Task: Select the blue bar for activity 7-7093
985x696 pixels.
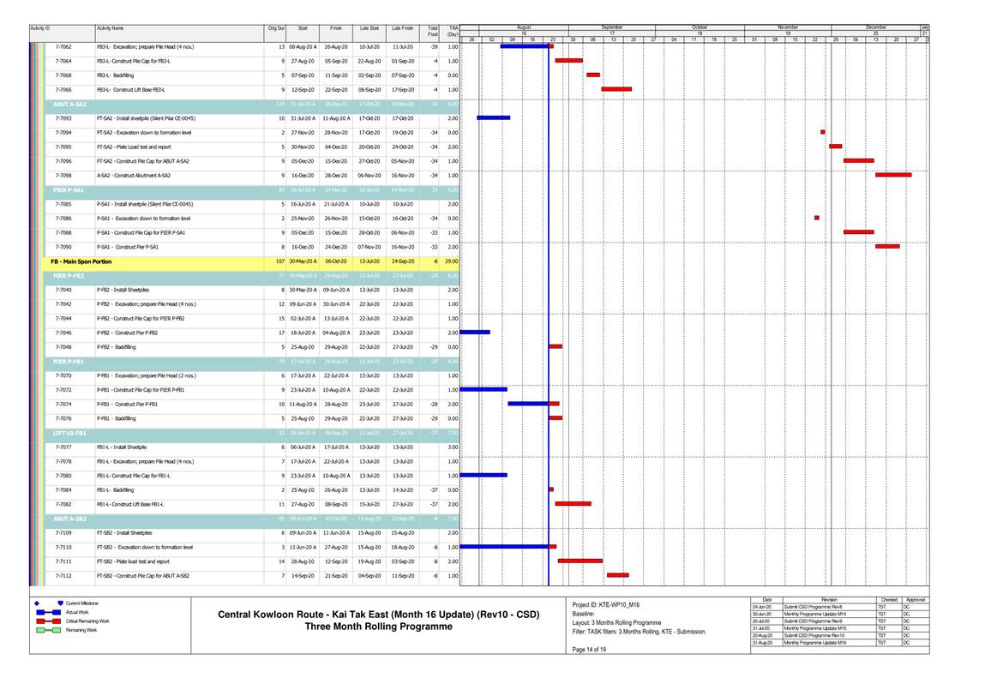Action: coord(493,117)
